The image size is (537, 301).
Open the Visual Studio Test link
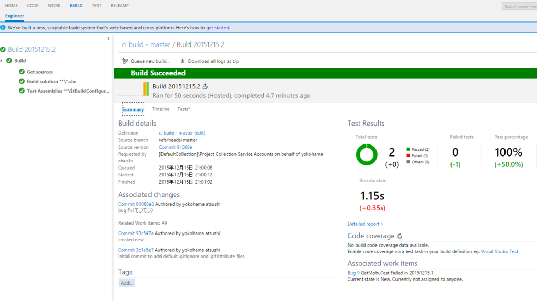pos(499,251)
